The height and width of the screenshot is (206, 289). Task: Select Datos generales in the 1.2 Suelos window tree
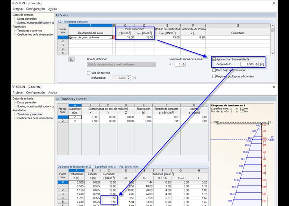[27, 19]
